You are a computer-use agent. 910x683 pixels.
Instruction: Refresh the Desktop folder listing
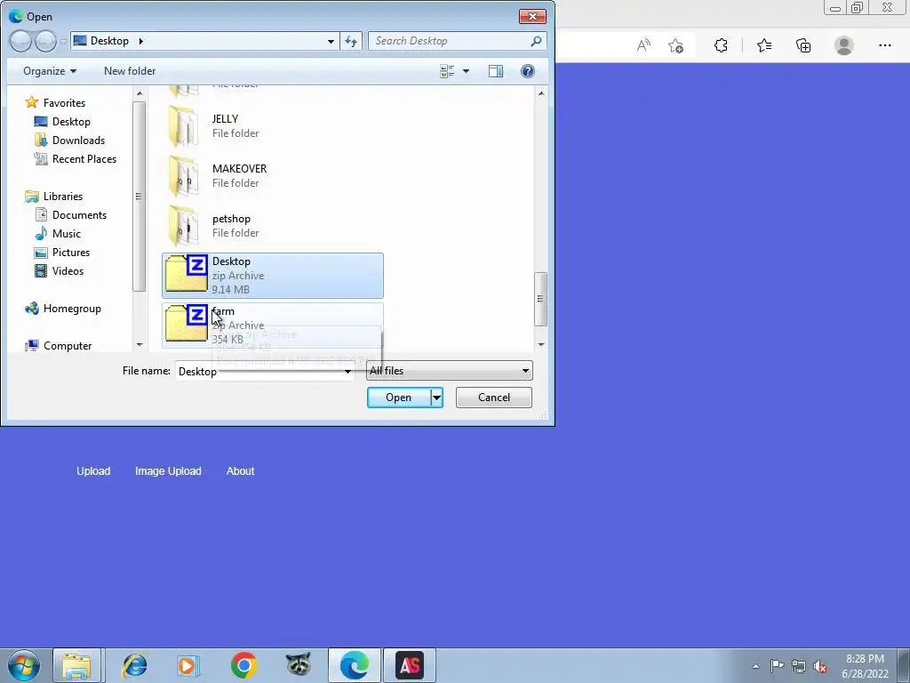351,41
